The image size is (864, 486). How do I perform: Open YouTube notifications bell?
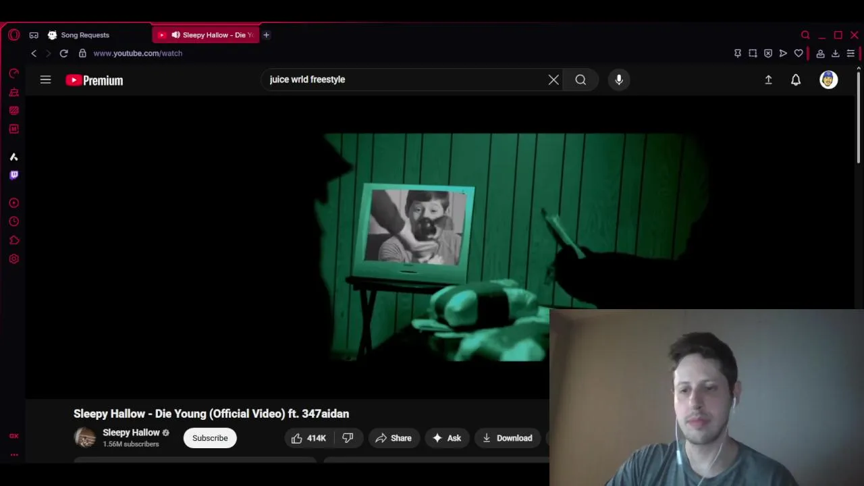796,80
